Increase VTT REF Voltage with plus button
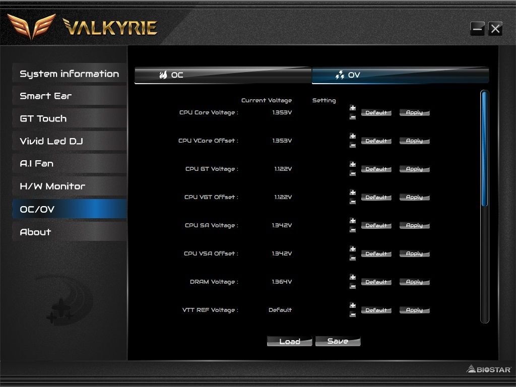The height and width of the screenshot is (387, 516). (x=352, y=305)
